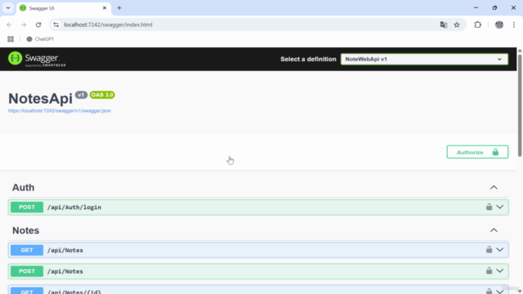The image size is (523, 294).
Task: Click the scrollbar down arrow
Action: pos(520,291)
